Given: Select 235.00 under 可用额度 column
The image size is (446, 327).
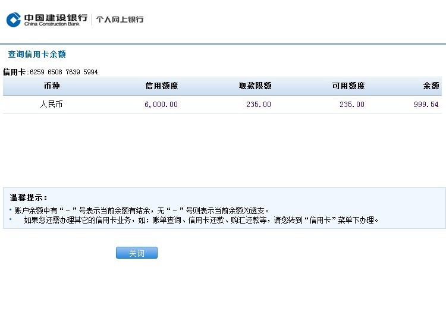Looking at the screenshot, I should coord(352,105).
